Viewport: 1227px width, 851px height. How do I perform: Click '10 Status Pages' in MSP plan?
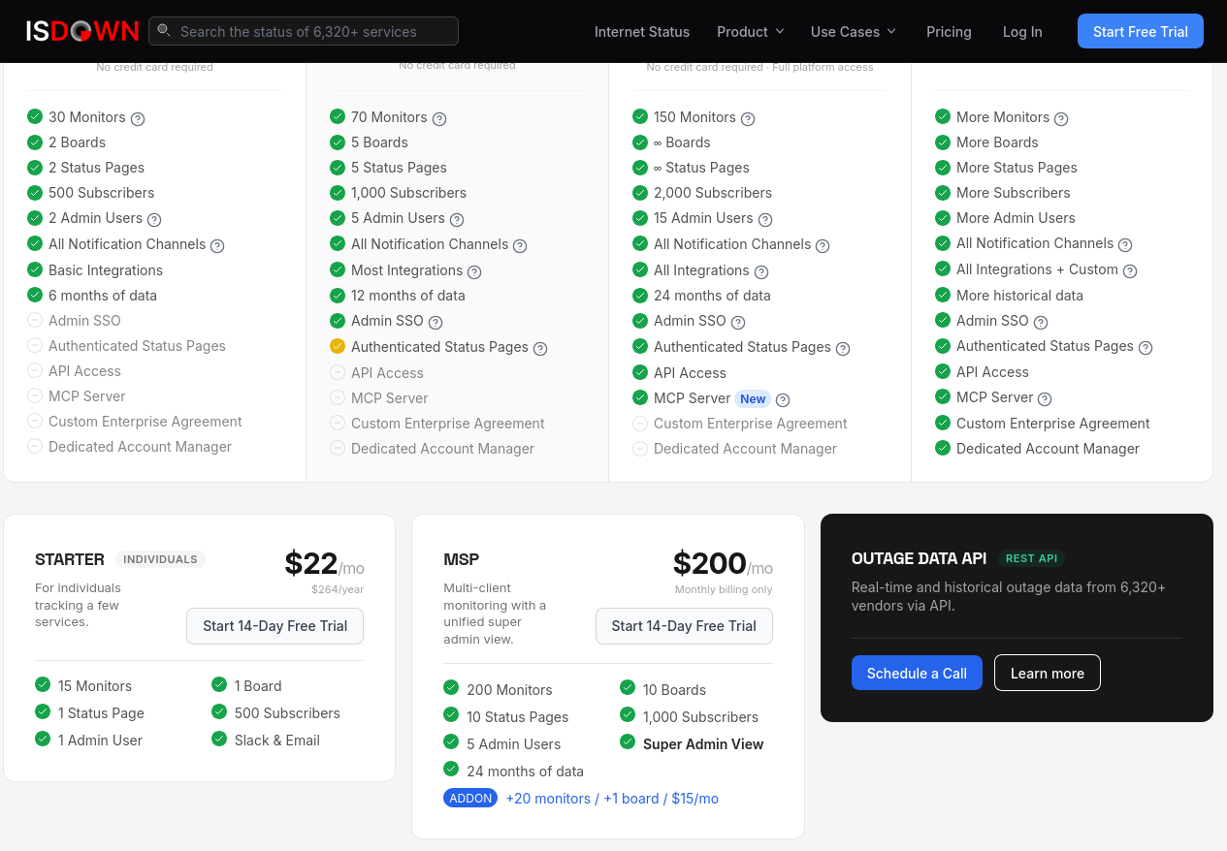coord(517,716)
